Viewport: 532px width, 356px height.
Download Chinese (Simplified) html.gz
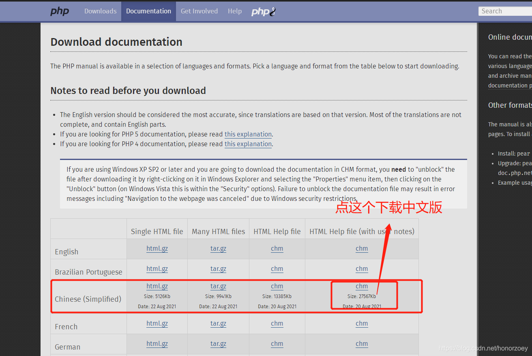pos(157,286)
